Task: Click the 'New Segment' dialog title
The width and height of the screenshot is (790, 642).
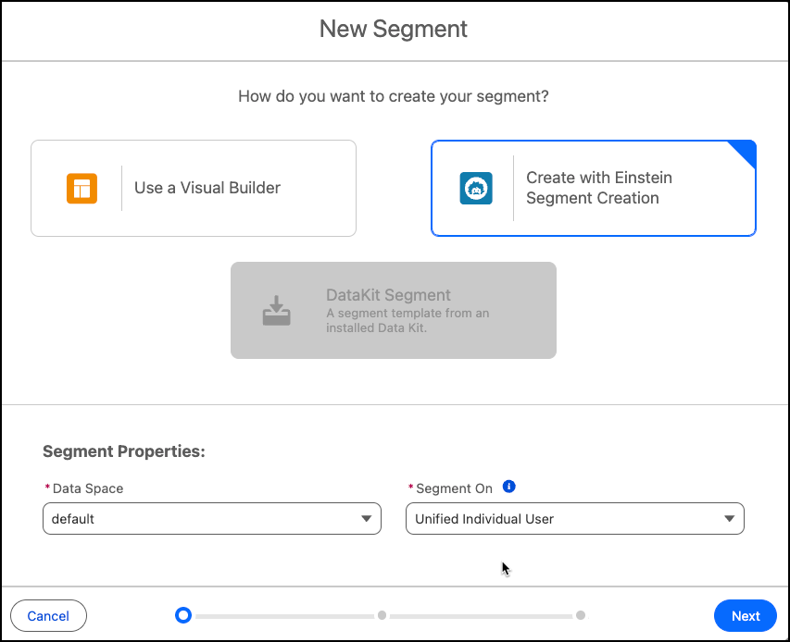Action: (x=394, y=29)
